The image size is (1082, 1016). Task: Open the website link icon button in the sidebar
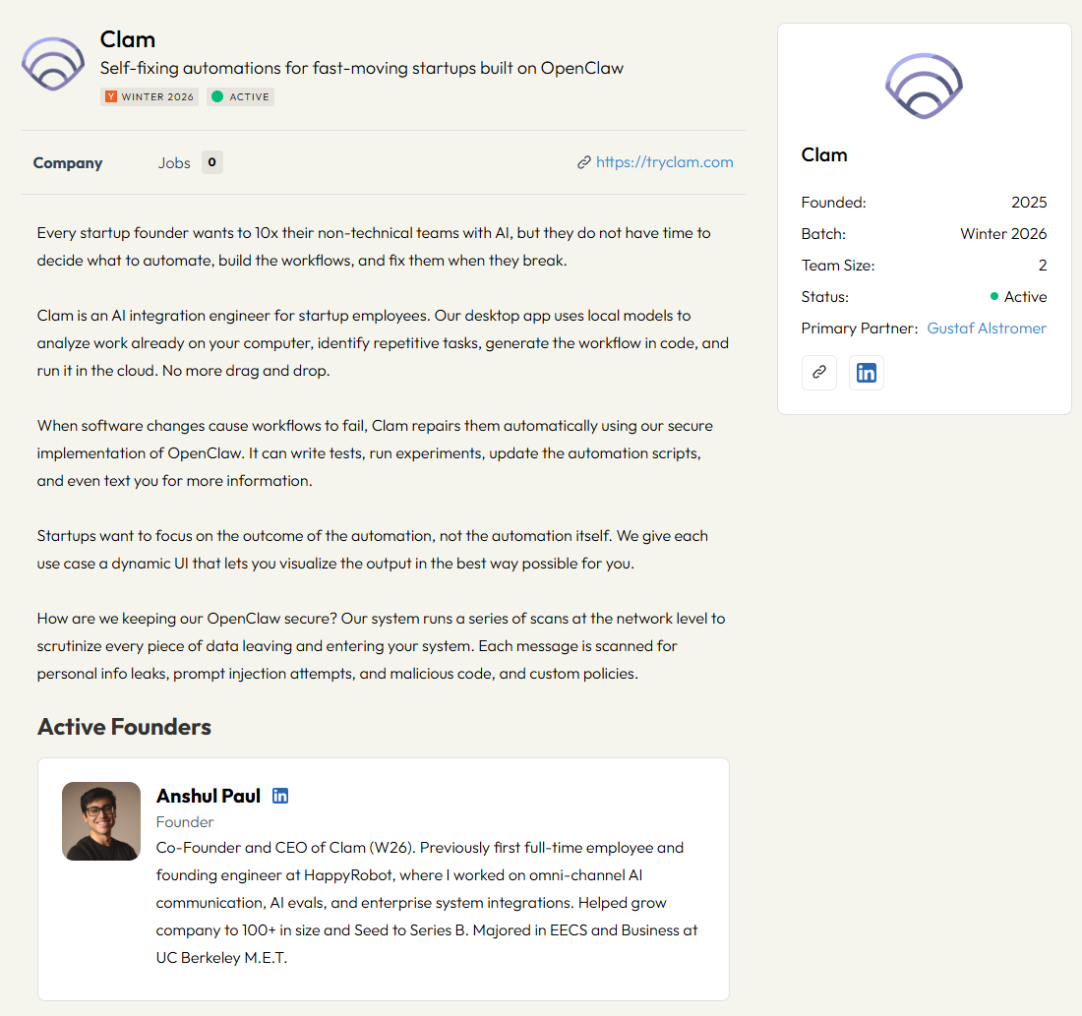click(819, 373)
